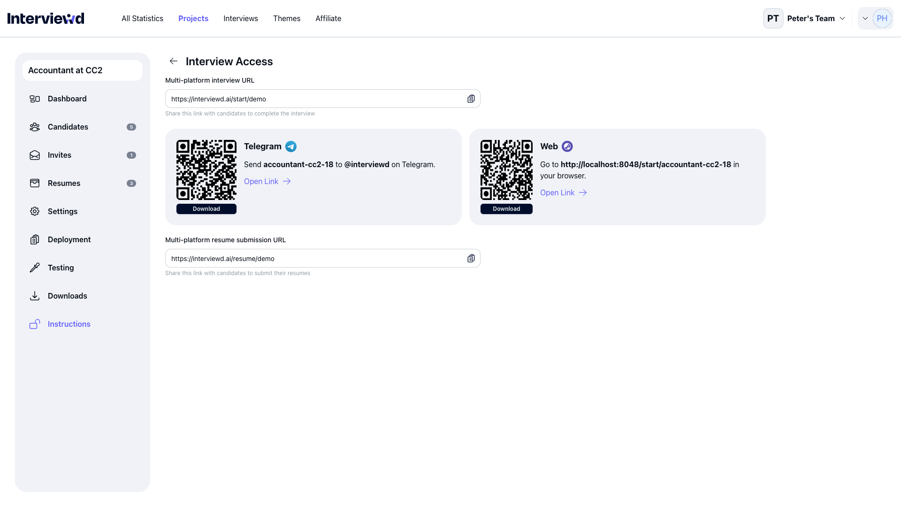Open the Testing section via the wand icon
901x507 pixels.
pos(35,268)
